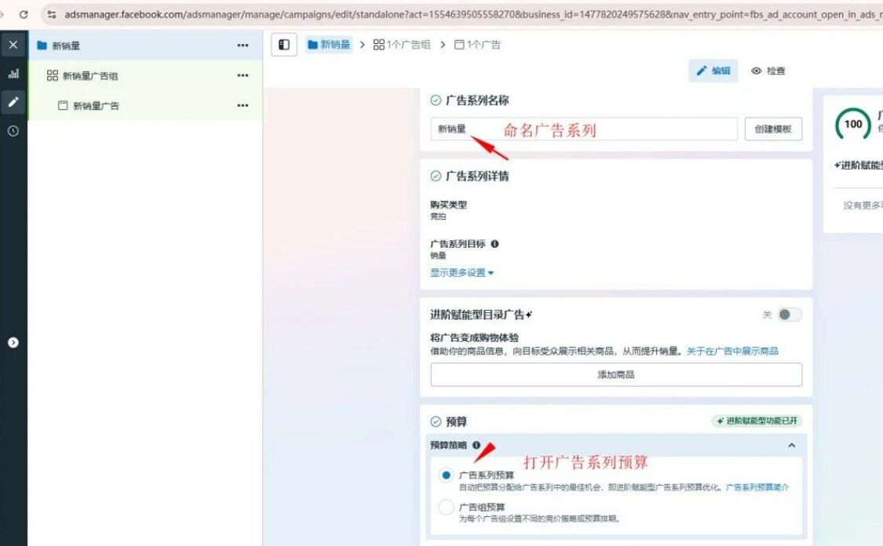
Task: Go to 新销量 breadcrumb tab
Action: point(329,45)
